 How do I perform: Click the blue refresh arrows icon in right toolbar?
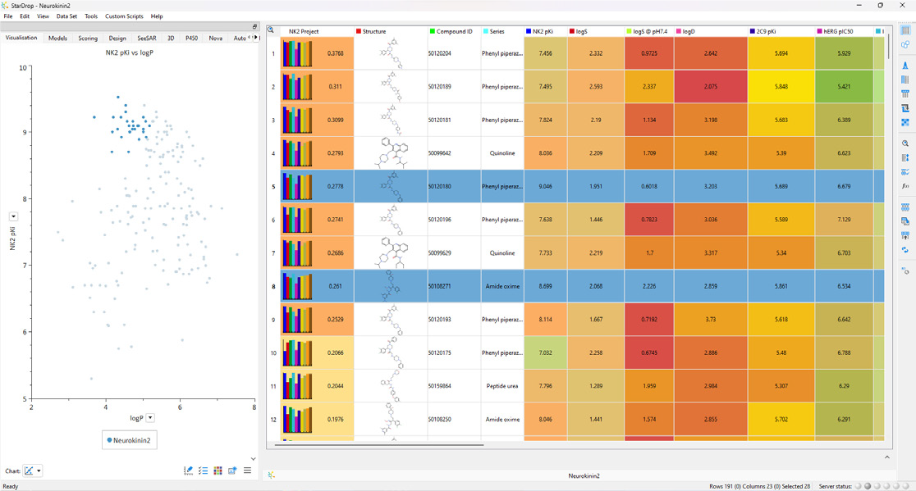coord(905,250)
